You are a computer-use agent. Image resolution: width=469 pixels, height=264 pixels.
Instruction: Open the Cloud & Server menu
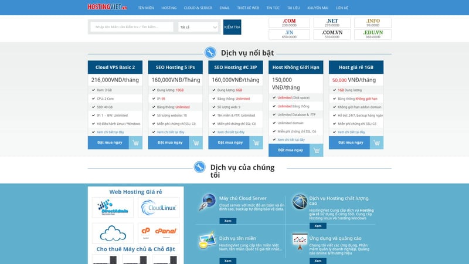point(198,8)
